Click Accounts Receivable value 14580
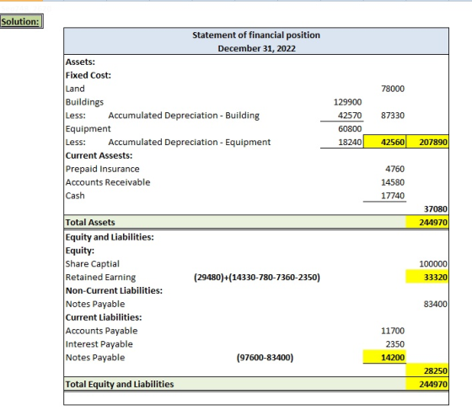472x416 pixels. (393, 182)
